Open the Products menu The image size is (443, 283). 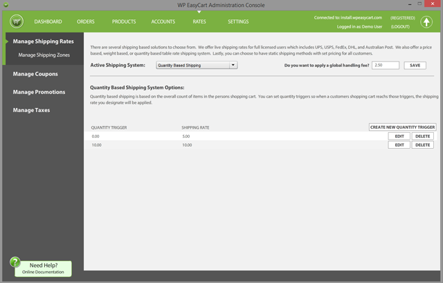[124, 22]
